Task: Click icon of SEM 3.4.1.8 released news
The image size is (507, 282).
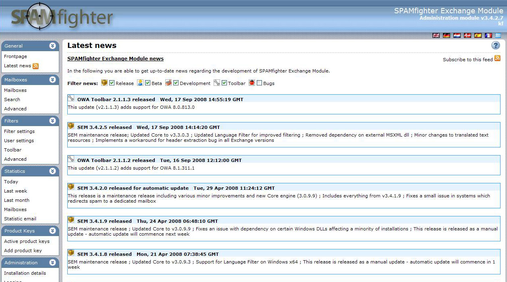Action: (71, 253)
